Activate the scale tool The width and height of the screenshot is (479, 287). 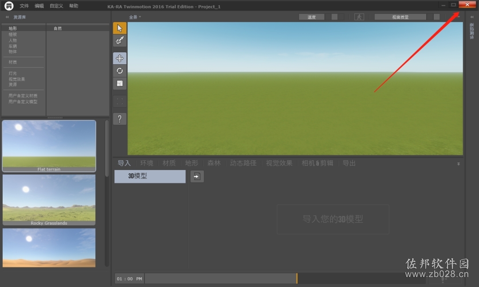(119, 83)
